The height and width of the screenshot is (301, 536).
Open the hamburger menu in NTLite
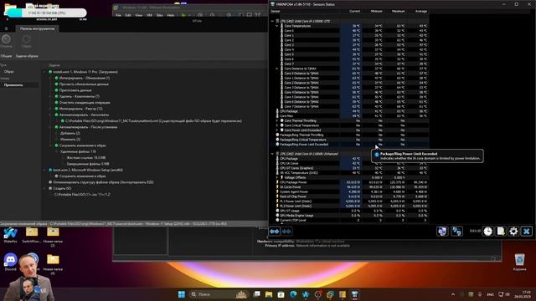coord(6,28)
